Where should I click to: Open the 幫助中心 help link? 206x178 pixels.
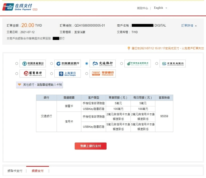[143, 8]
